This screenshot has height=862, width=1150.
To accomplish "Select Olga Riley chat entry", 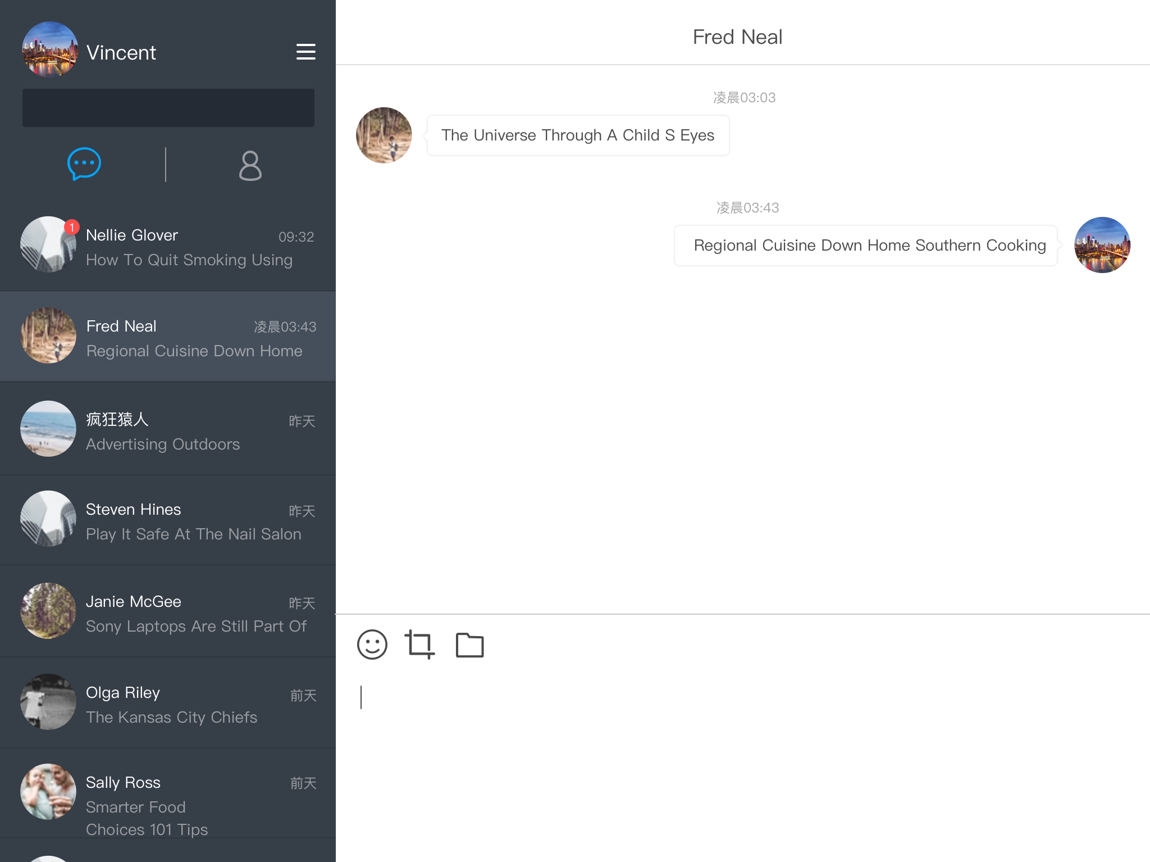I will 168,702.
